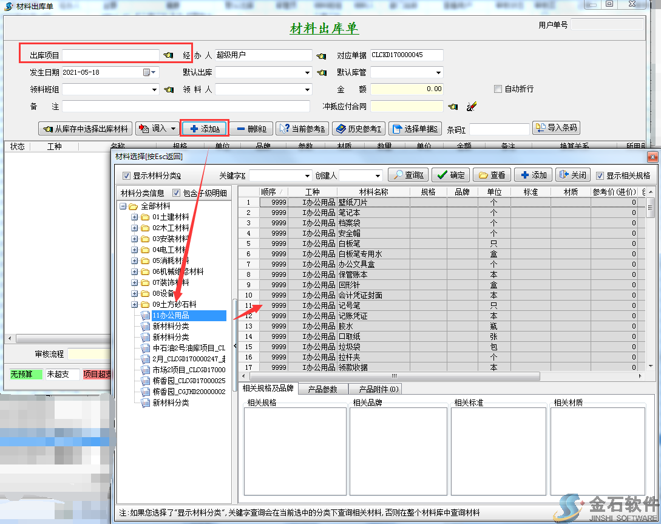
Task: Open the 关键字 keyword dropdown
Action: 307,175
